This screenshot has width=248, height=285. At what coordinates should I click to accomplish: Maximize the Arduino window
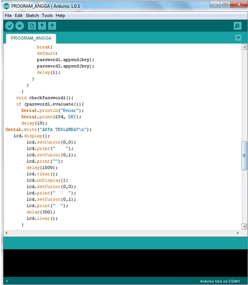225,5
